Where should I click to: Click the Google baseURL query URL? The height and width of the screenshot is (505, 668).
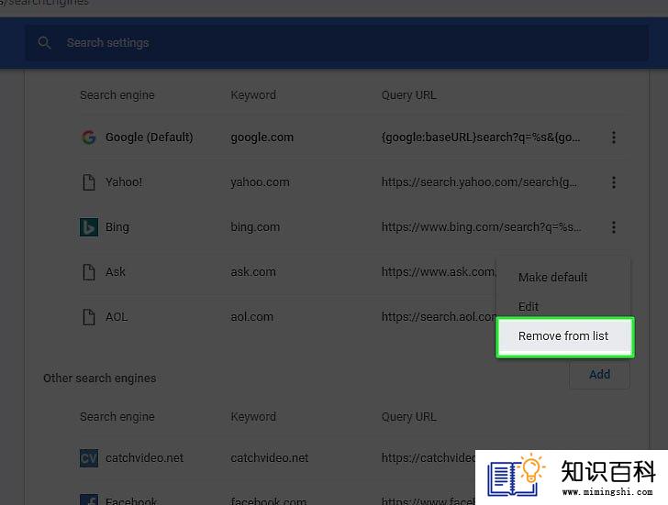(x=481, y=137)
